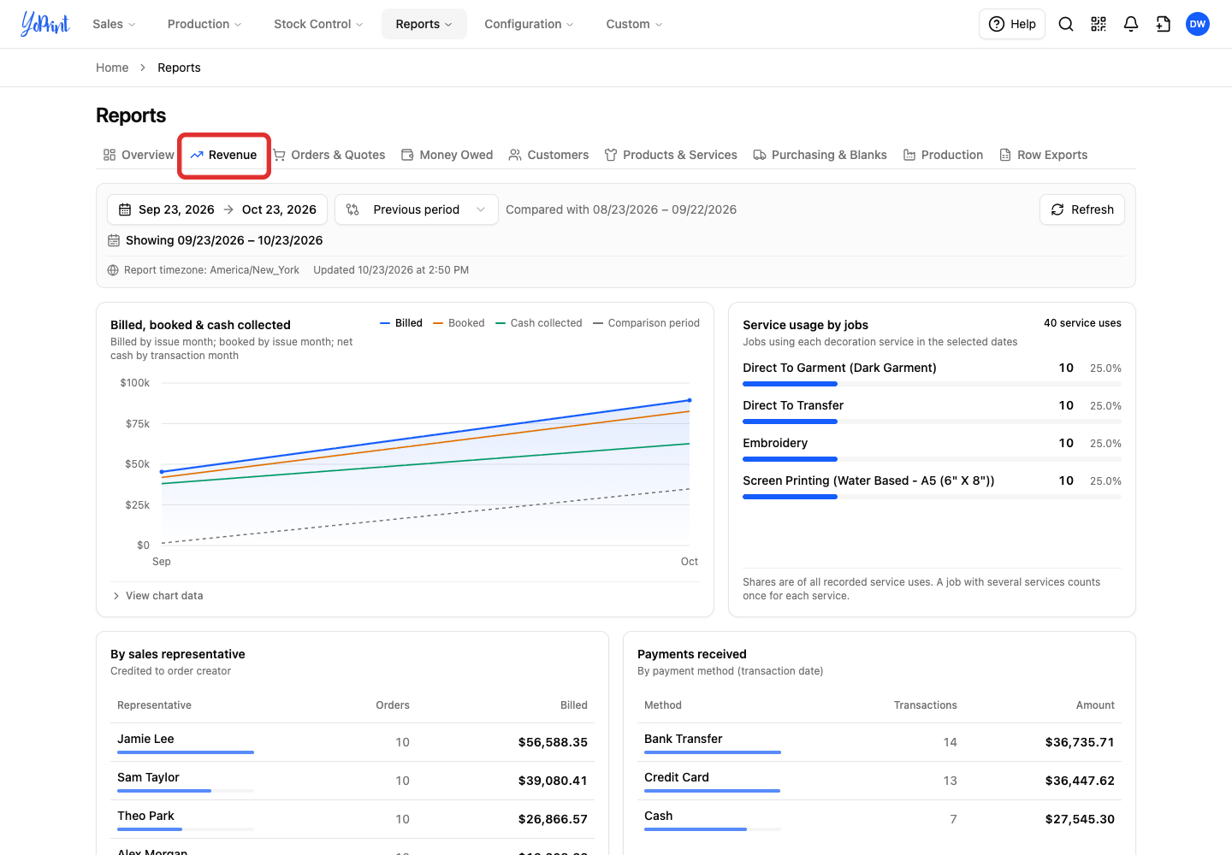The width and height of the screenshot is (1232, 855).
Task: Click the new document icon in header
Action: [x=1164, y=24]
